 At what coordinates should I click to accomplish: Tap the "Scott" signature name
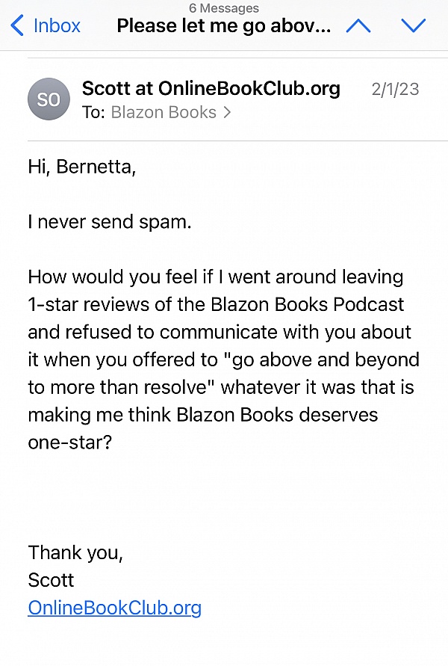(51, 580)
